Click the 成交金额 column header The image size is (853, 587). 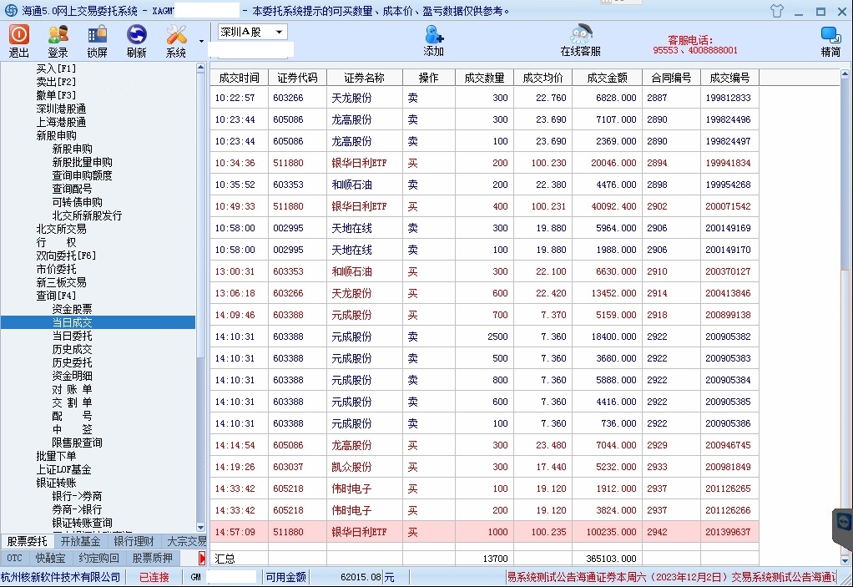(607, 78)
